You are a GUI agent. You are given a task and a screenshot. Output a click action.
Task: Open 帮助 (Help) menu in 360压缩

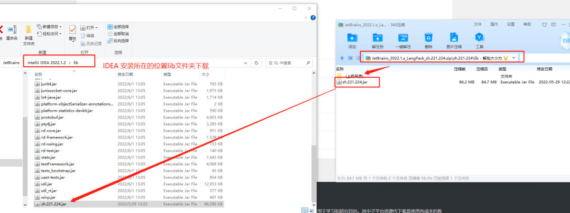pos(527,24)
